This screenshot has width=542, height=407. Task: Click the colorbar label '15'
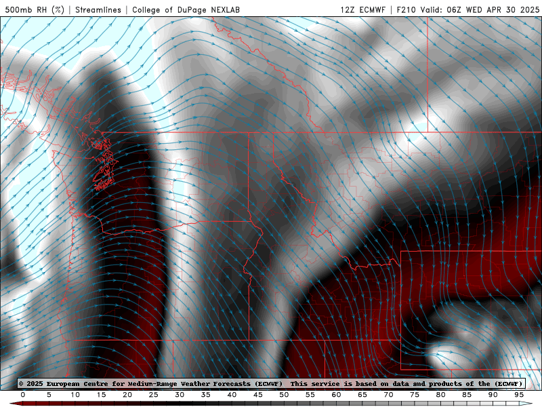101,395
